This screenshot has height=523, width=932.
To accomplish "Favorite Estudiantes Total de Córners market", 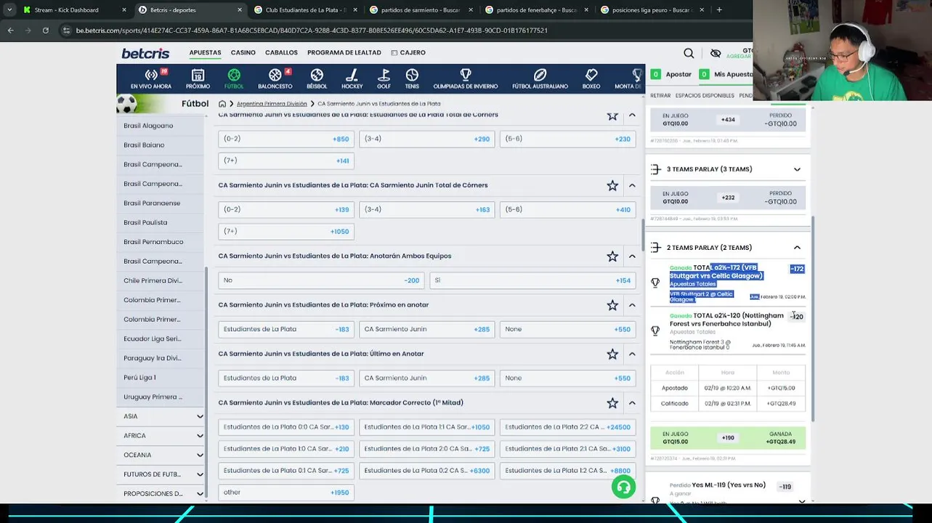I will tap(612, 115).
